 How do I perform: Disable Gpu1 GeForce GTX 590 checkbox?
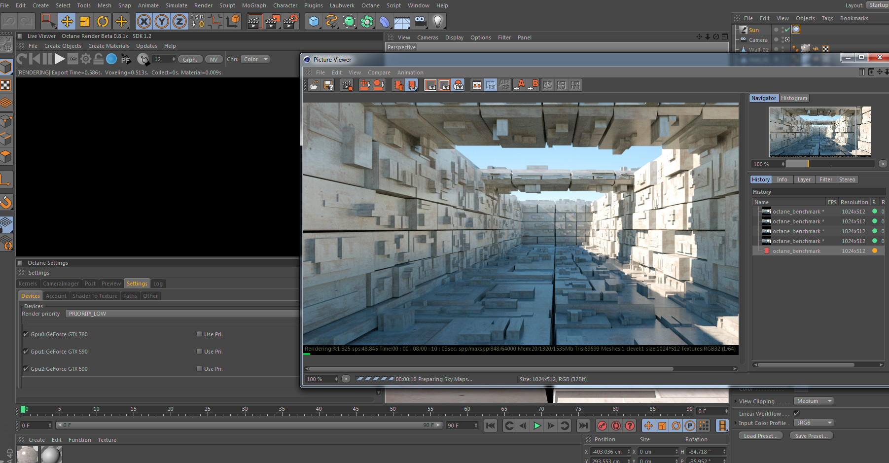(x=26, y=352)
